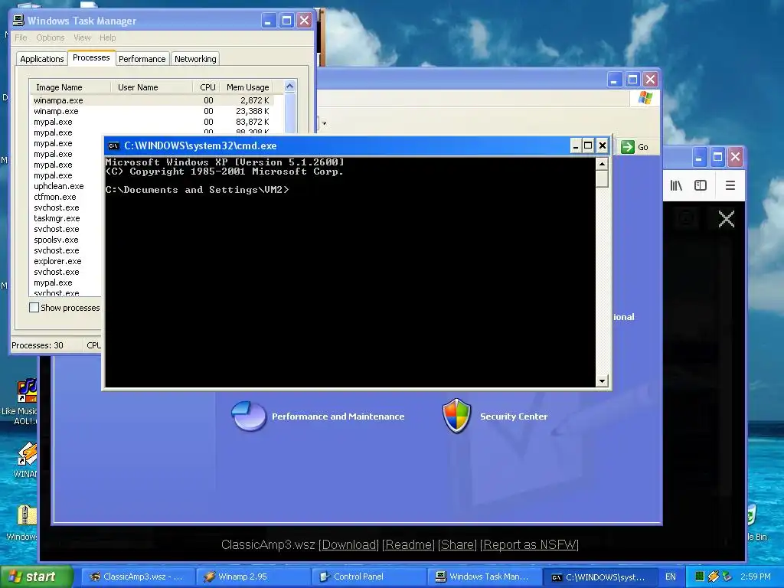Click the Share link

point(458,544)
